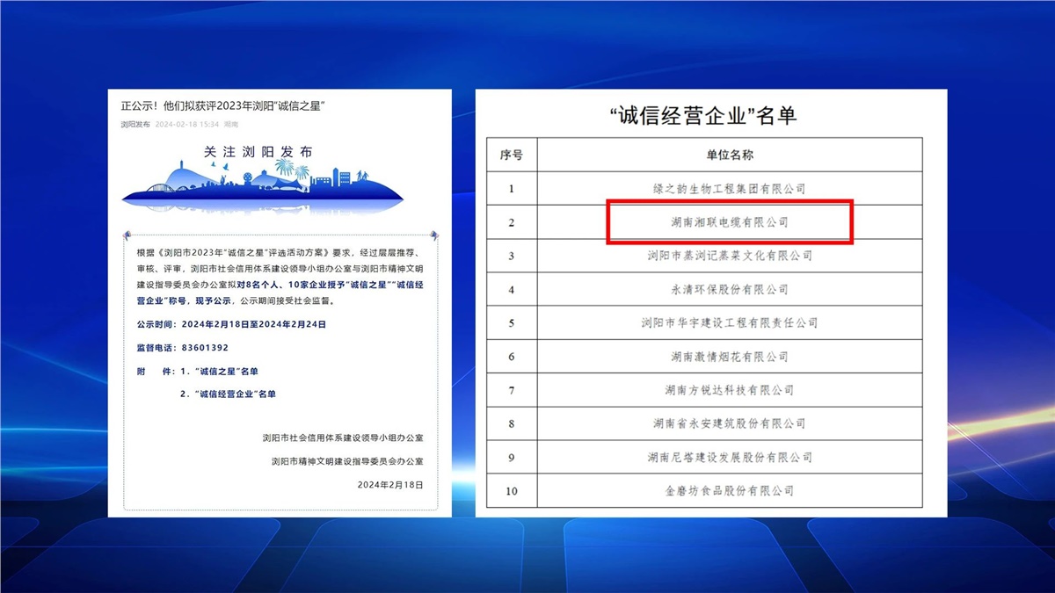Screen dimensions: 1055x593
Task: Select the 湖南省永安建筑股份有限公司 row
Action: point(729,423)
